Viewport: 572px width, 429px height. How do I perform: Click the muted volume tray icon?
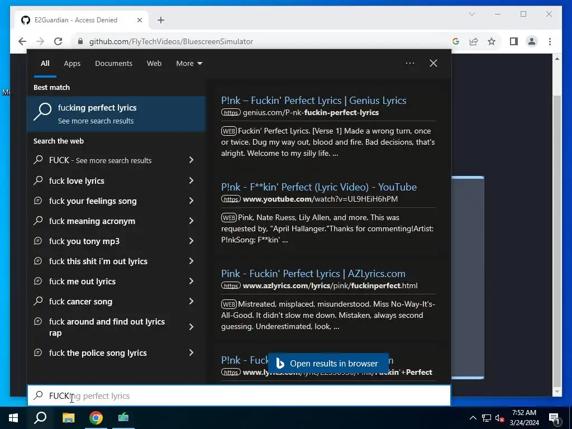499,418
